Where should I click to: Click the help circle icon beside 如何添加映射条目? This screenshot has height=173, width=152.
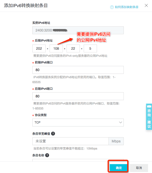click(112, 7)
